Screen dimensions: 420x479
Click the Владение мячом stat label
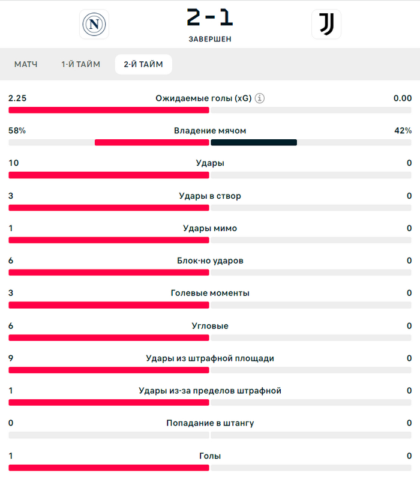pos(210,131)
